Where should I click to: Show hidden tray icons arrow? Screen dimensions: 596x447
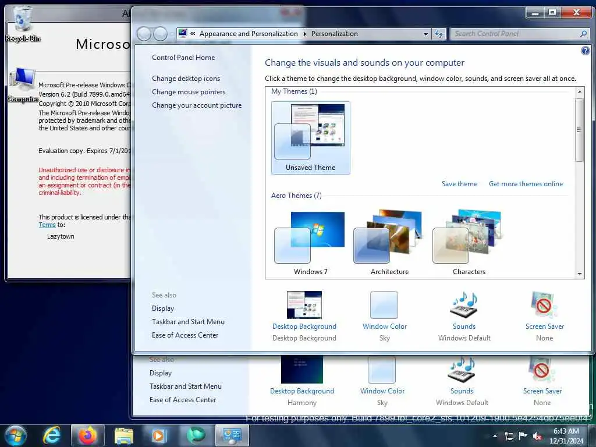coord(495,437)
